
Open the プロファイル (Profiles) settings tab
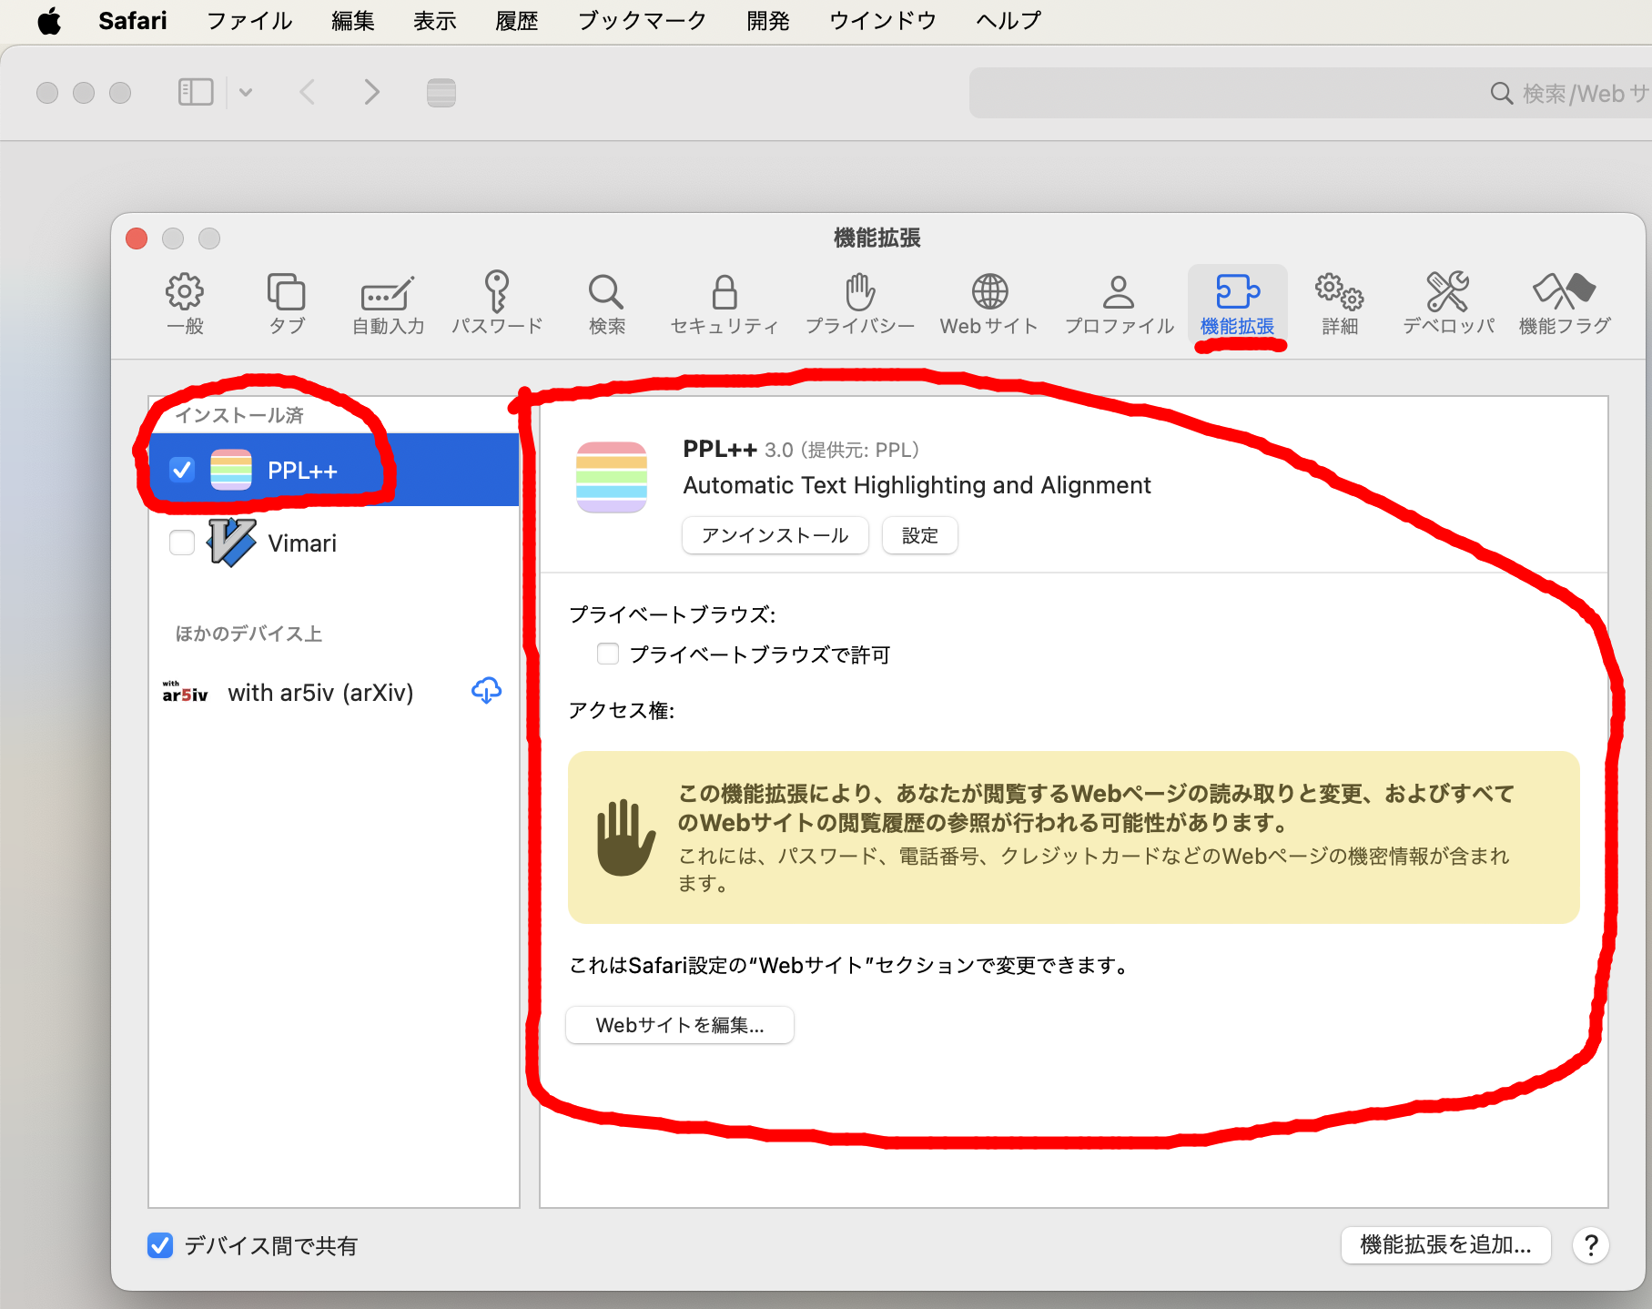(1119, 304)
